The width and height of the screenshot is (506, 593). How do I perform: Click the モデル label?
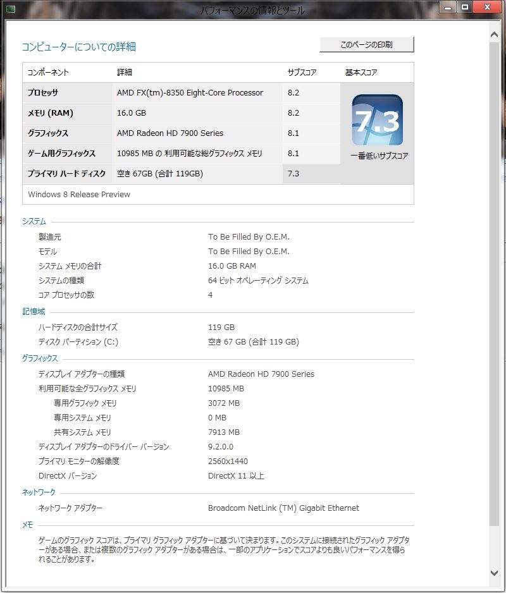click(x=47, y=252)
